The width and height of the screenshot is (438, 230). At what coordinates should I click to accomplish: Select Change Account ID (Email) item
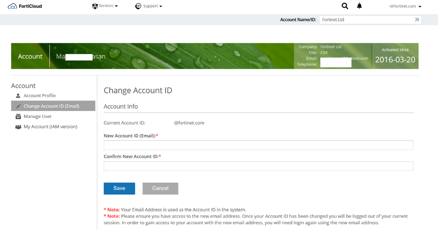coord(53,106)
